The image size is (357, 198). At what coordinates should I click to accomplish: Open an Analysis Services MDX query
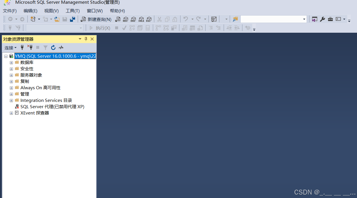click(x=126, y=19)
